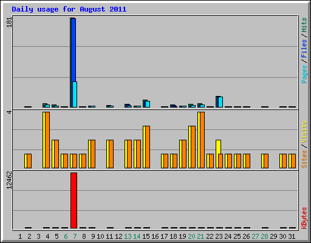Image resolution: width=311 pixels, height=243 pixels.
Task: Click the day 21 label on the x-axis
Action: coord(200,236)
